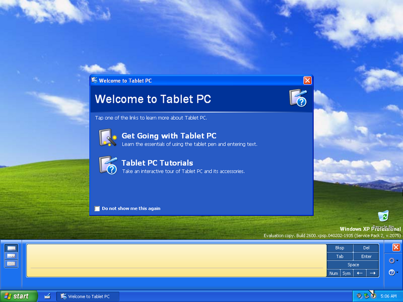Tap the Space key on Input Panel
This screenshot has height=302, width=403.
(x=353, y=265)
